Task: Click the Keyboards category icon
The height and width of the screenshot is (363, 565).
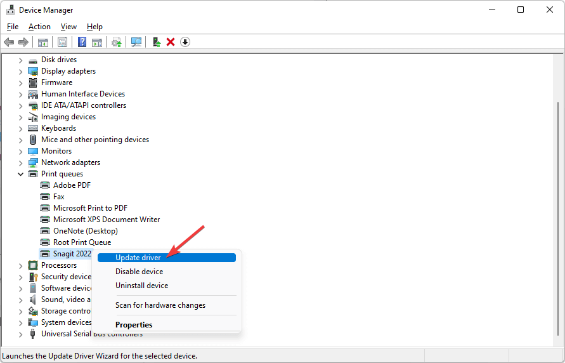Action: coord(33,128)
